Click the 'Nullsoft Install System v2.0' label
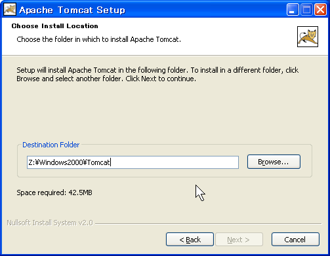 50,223
